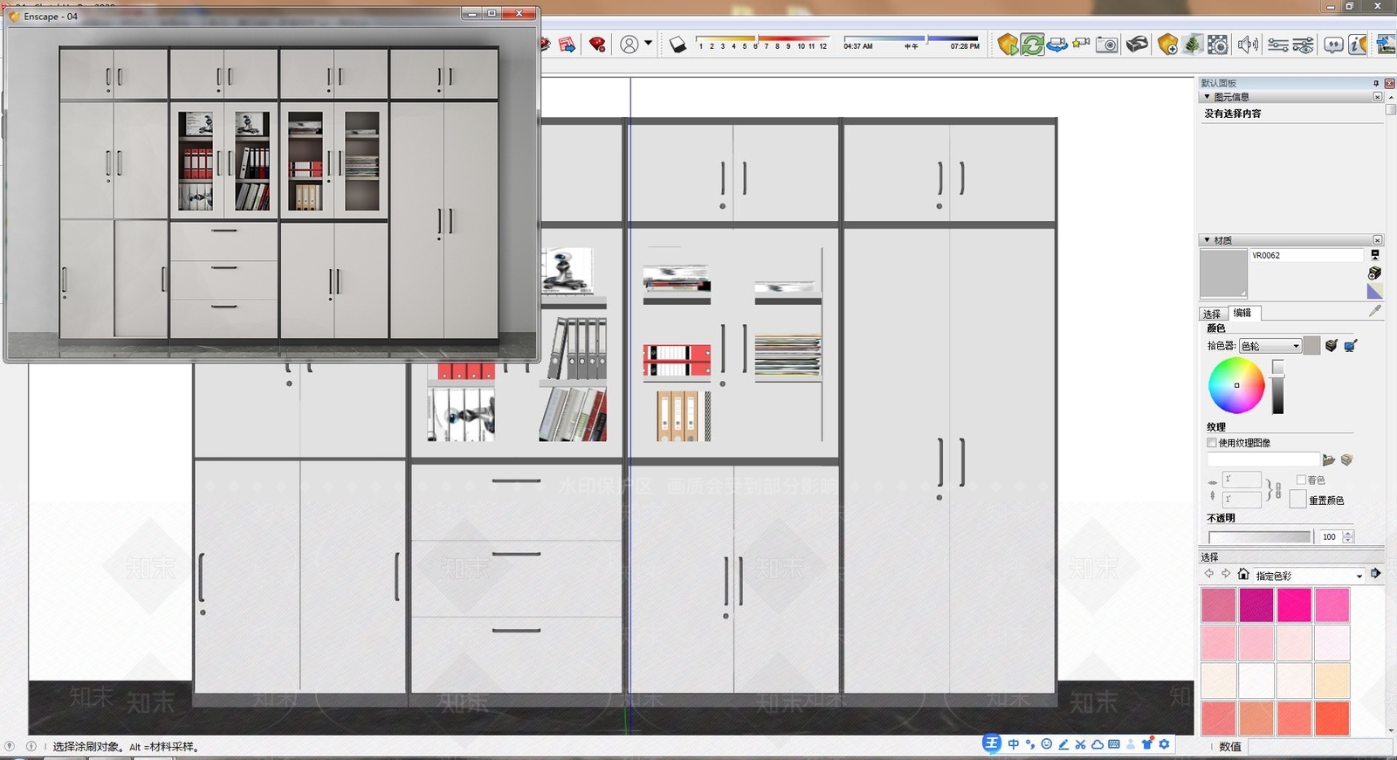Click the current material preview thumbnail
Viewport: 1397px width, 760px height.
click(1223, 273)
